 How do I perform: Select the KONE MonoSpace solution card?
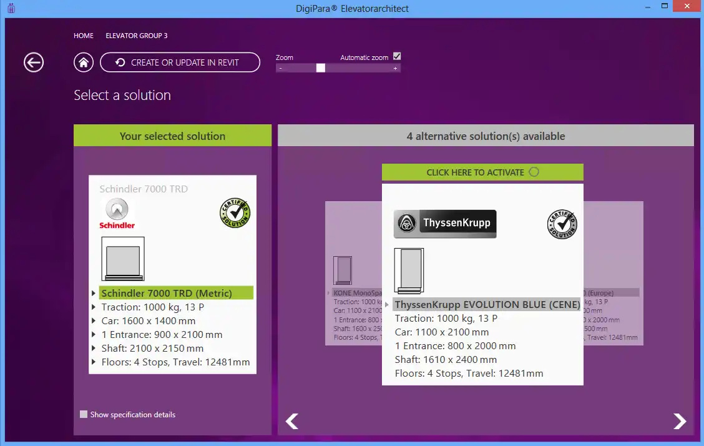350,281
